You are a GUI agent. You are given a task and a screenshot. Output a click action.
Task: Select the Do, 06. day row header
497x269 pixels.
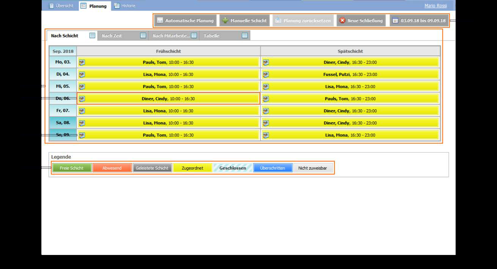(x=63, y=98)
